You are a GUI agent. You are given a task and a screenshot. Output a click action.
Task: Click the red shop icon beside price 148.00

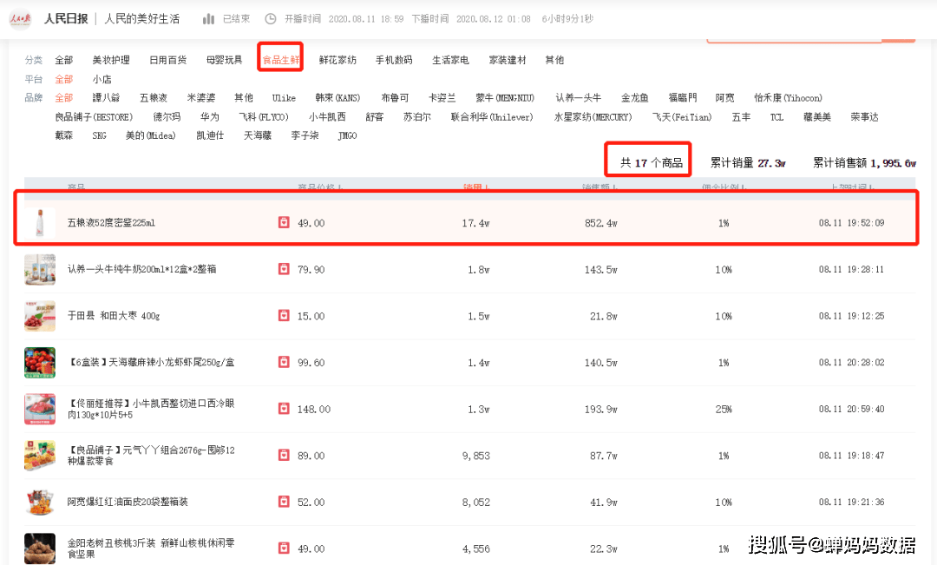283,409
